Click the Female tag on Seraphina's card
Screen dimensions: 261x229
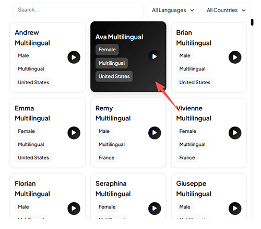tap(107, 207)
